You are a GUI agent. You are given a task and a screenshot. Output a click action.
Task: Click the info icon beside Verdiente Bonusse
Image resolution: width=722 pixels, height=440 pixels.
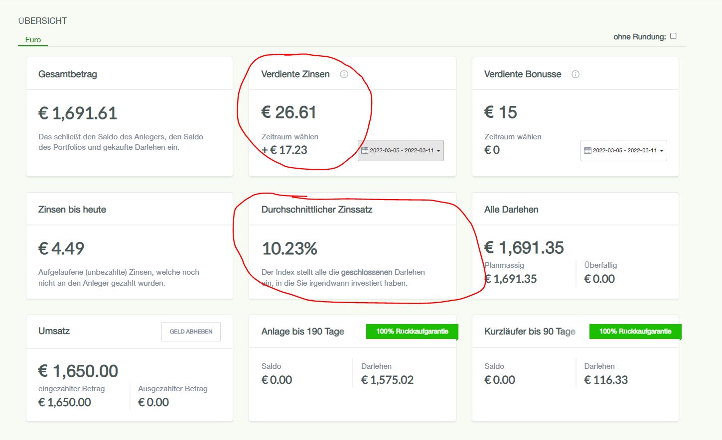(x=575, y=74)
